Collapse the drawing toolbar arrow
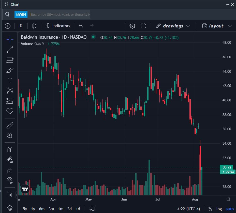The image size is (236, 213). (17, 195)
